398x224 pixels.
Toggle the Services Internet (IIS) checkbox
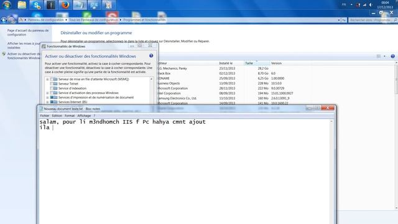click(52, 102)
